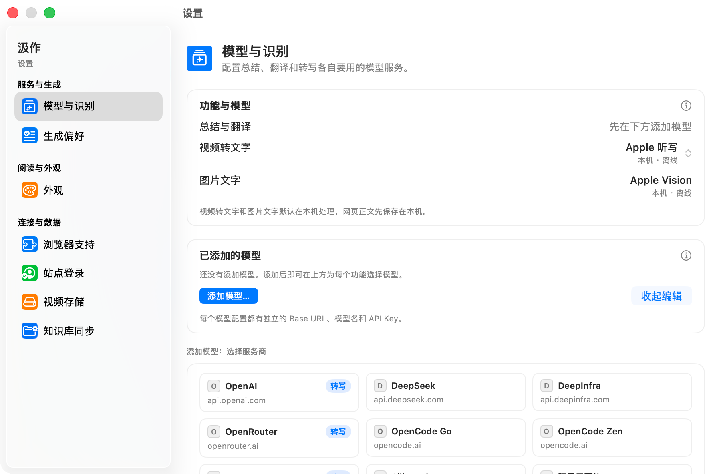Click the 总结与翻译 row label
The image size is (721, 474).
click(x=225, y=127)
